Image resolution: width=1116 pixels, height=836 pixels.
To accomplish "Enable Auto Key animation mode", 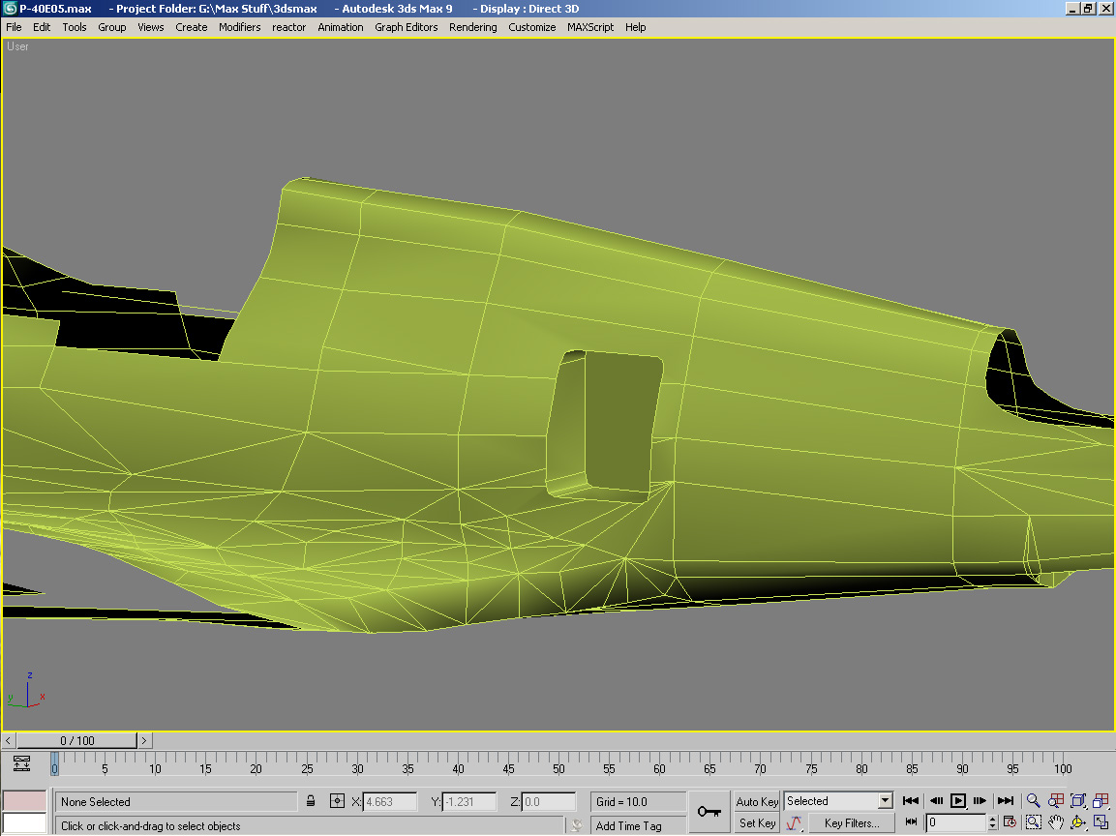I will 757,801.
